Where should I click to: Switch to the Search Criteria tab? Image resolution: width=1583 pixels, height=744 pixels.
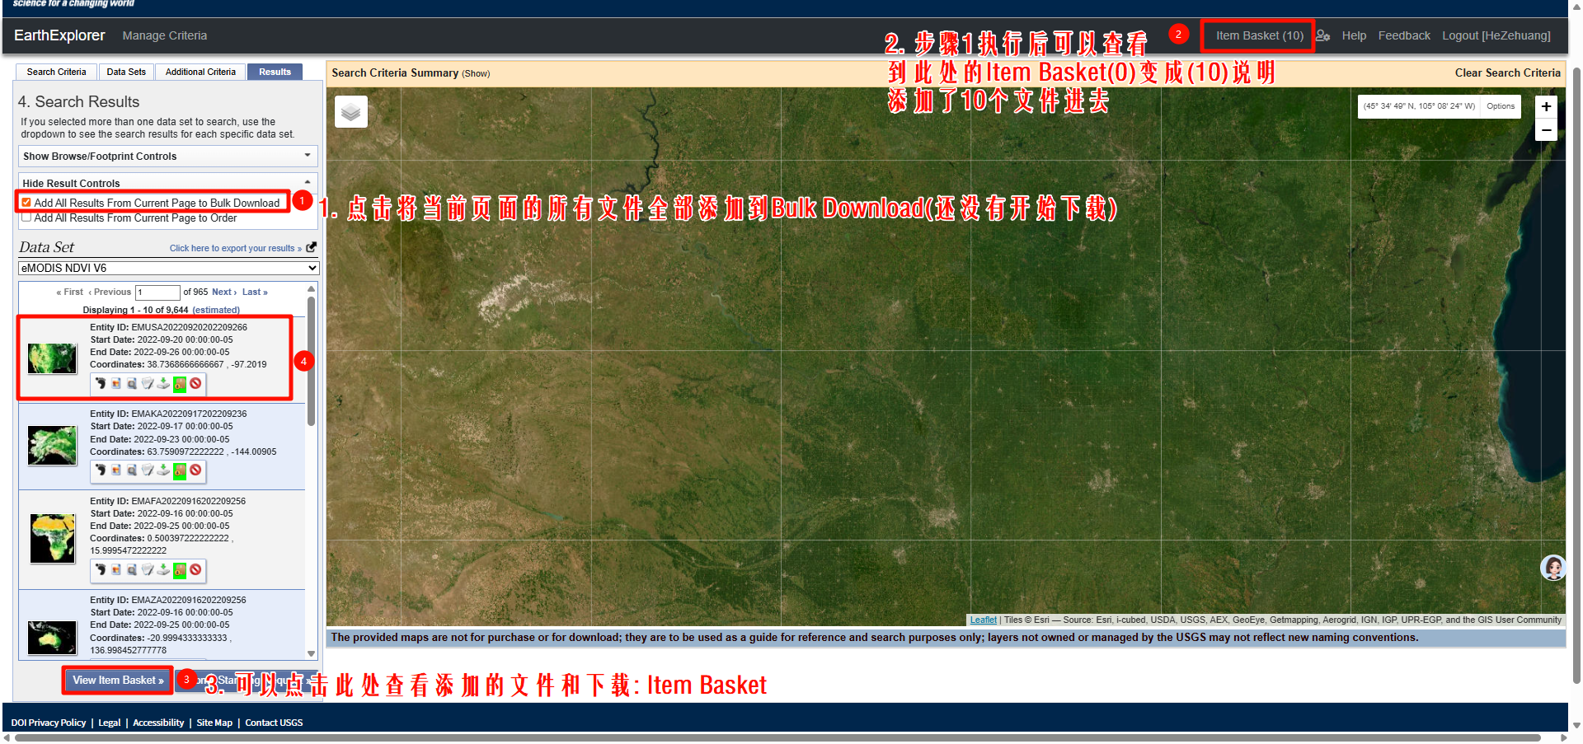(x=56, y=72)
